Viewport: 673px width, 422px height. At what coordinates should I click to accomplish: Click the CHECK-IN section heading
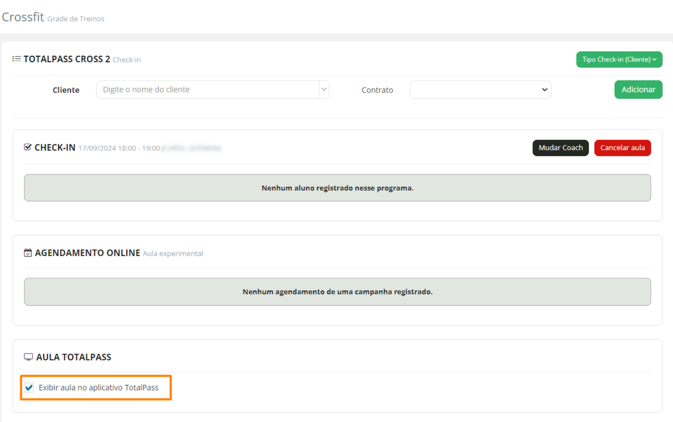[x=55, y=148]
